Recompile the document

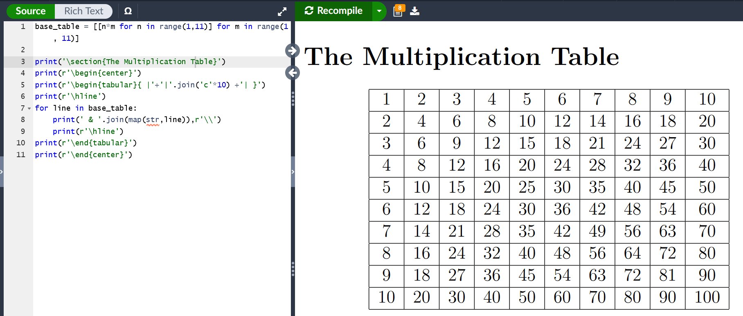(334, 11)
